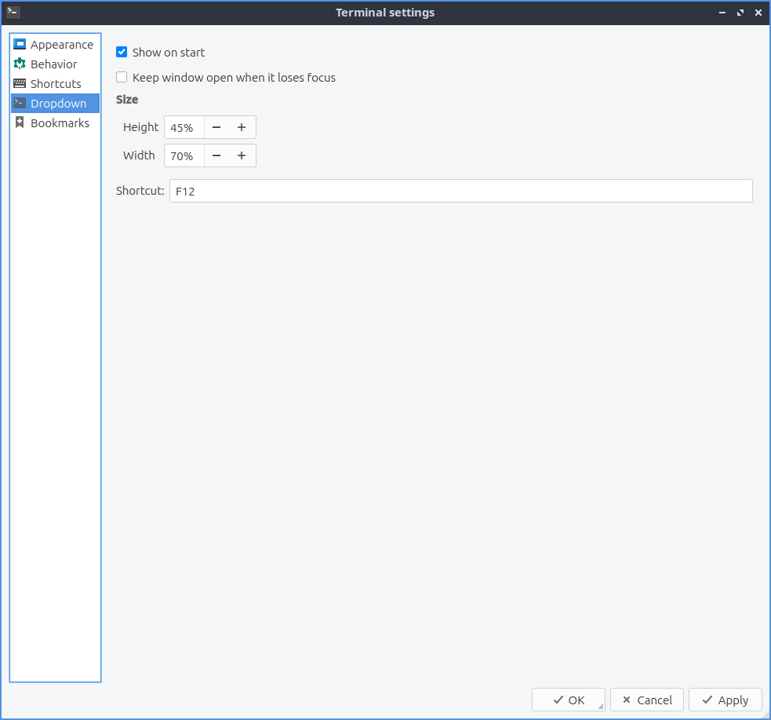
Task: Switch to the Shortcuts settings page
Action: tap(56, 84)
